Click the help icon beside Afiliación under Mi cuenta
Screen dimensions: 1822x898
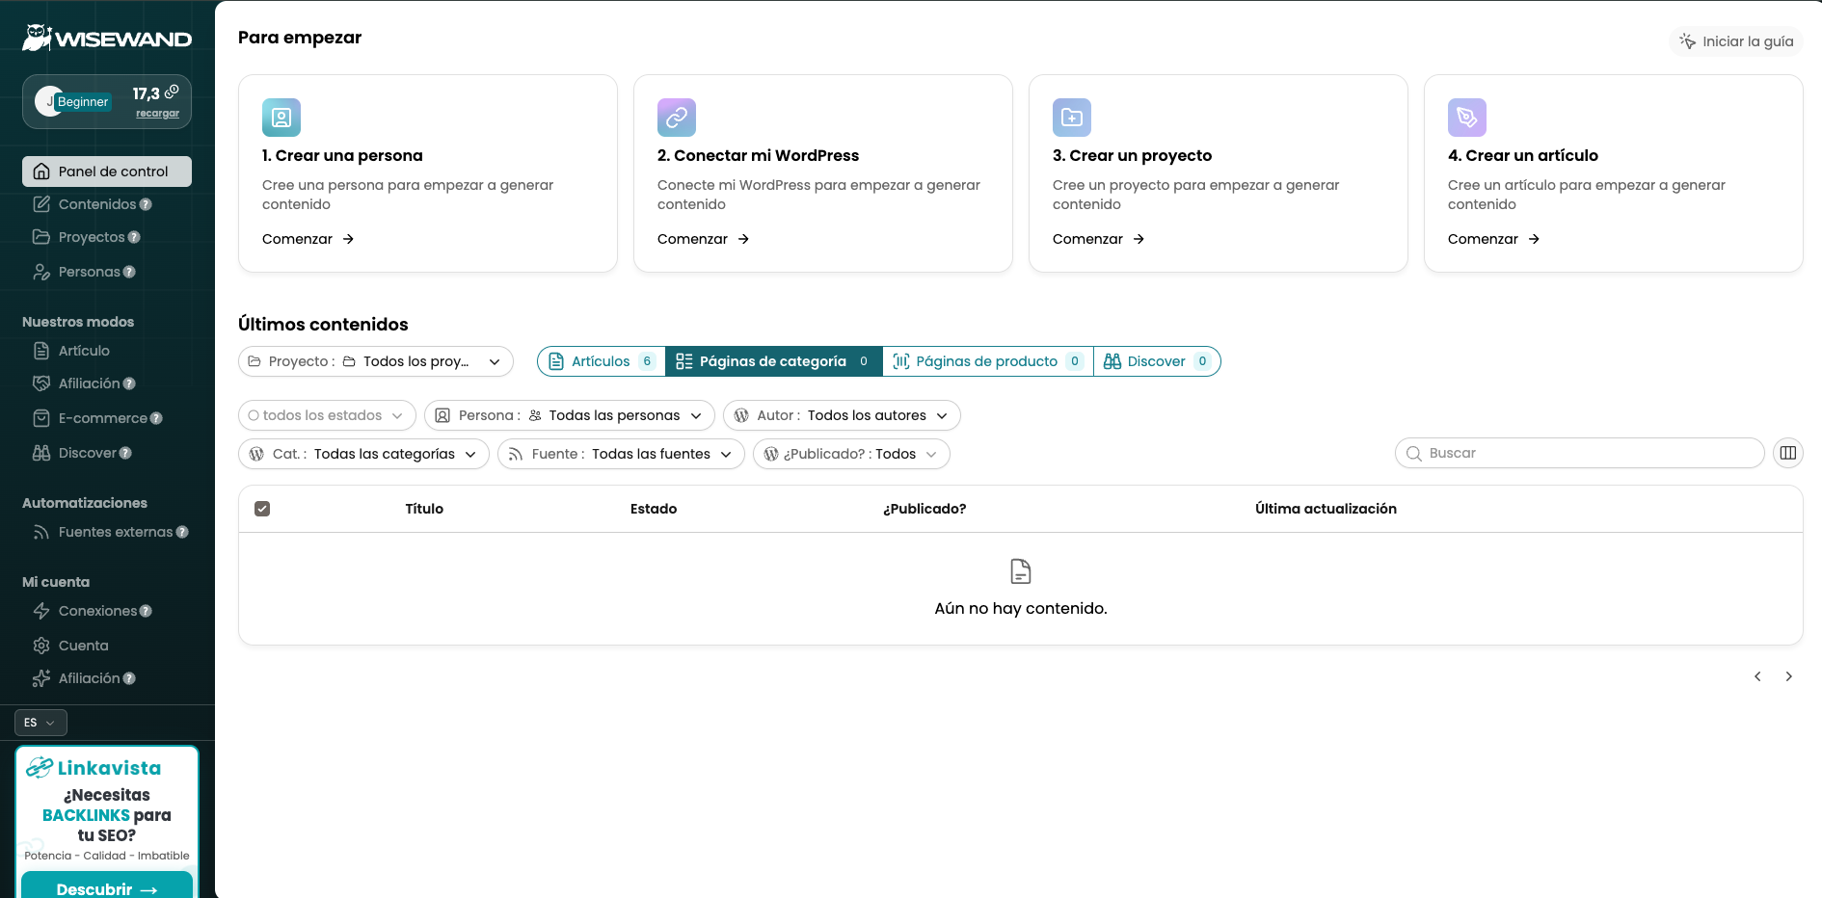point(129,678)
